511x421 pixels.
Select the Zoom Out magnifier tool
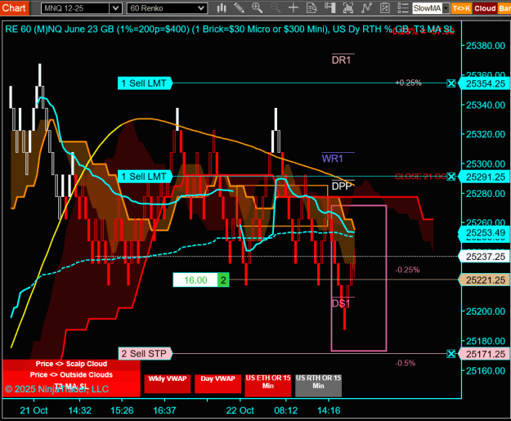pos(276,8)
